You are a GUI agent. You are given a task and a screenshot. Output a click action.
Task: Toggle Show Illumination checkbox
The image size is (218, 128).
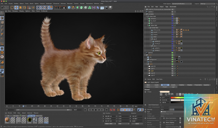click(180, 118)
